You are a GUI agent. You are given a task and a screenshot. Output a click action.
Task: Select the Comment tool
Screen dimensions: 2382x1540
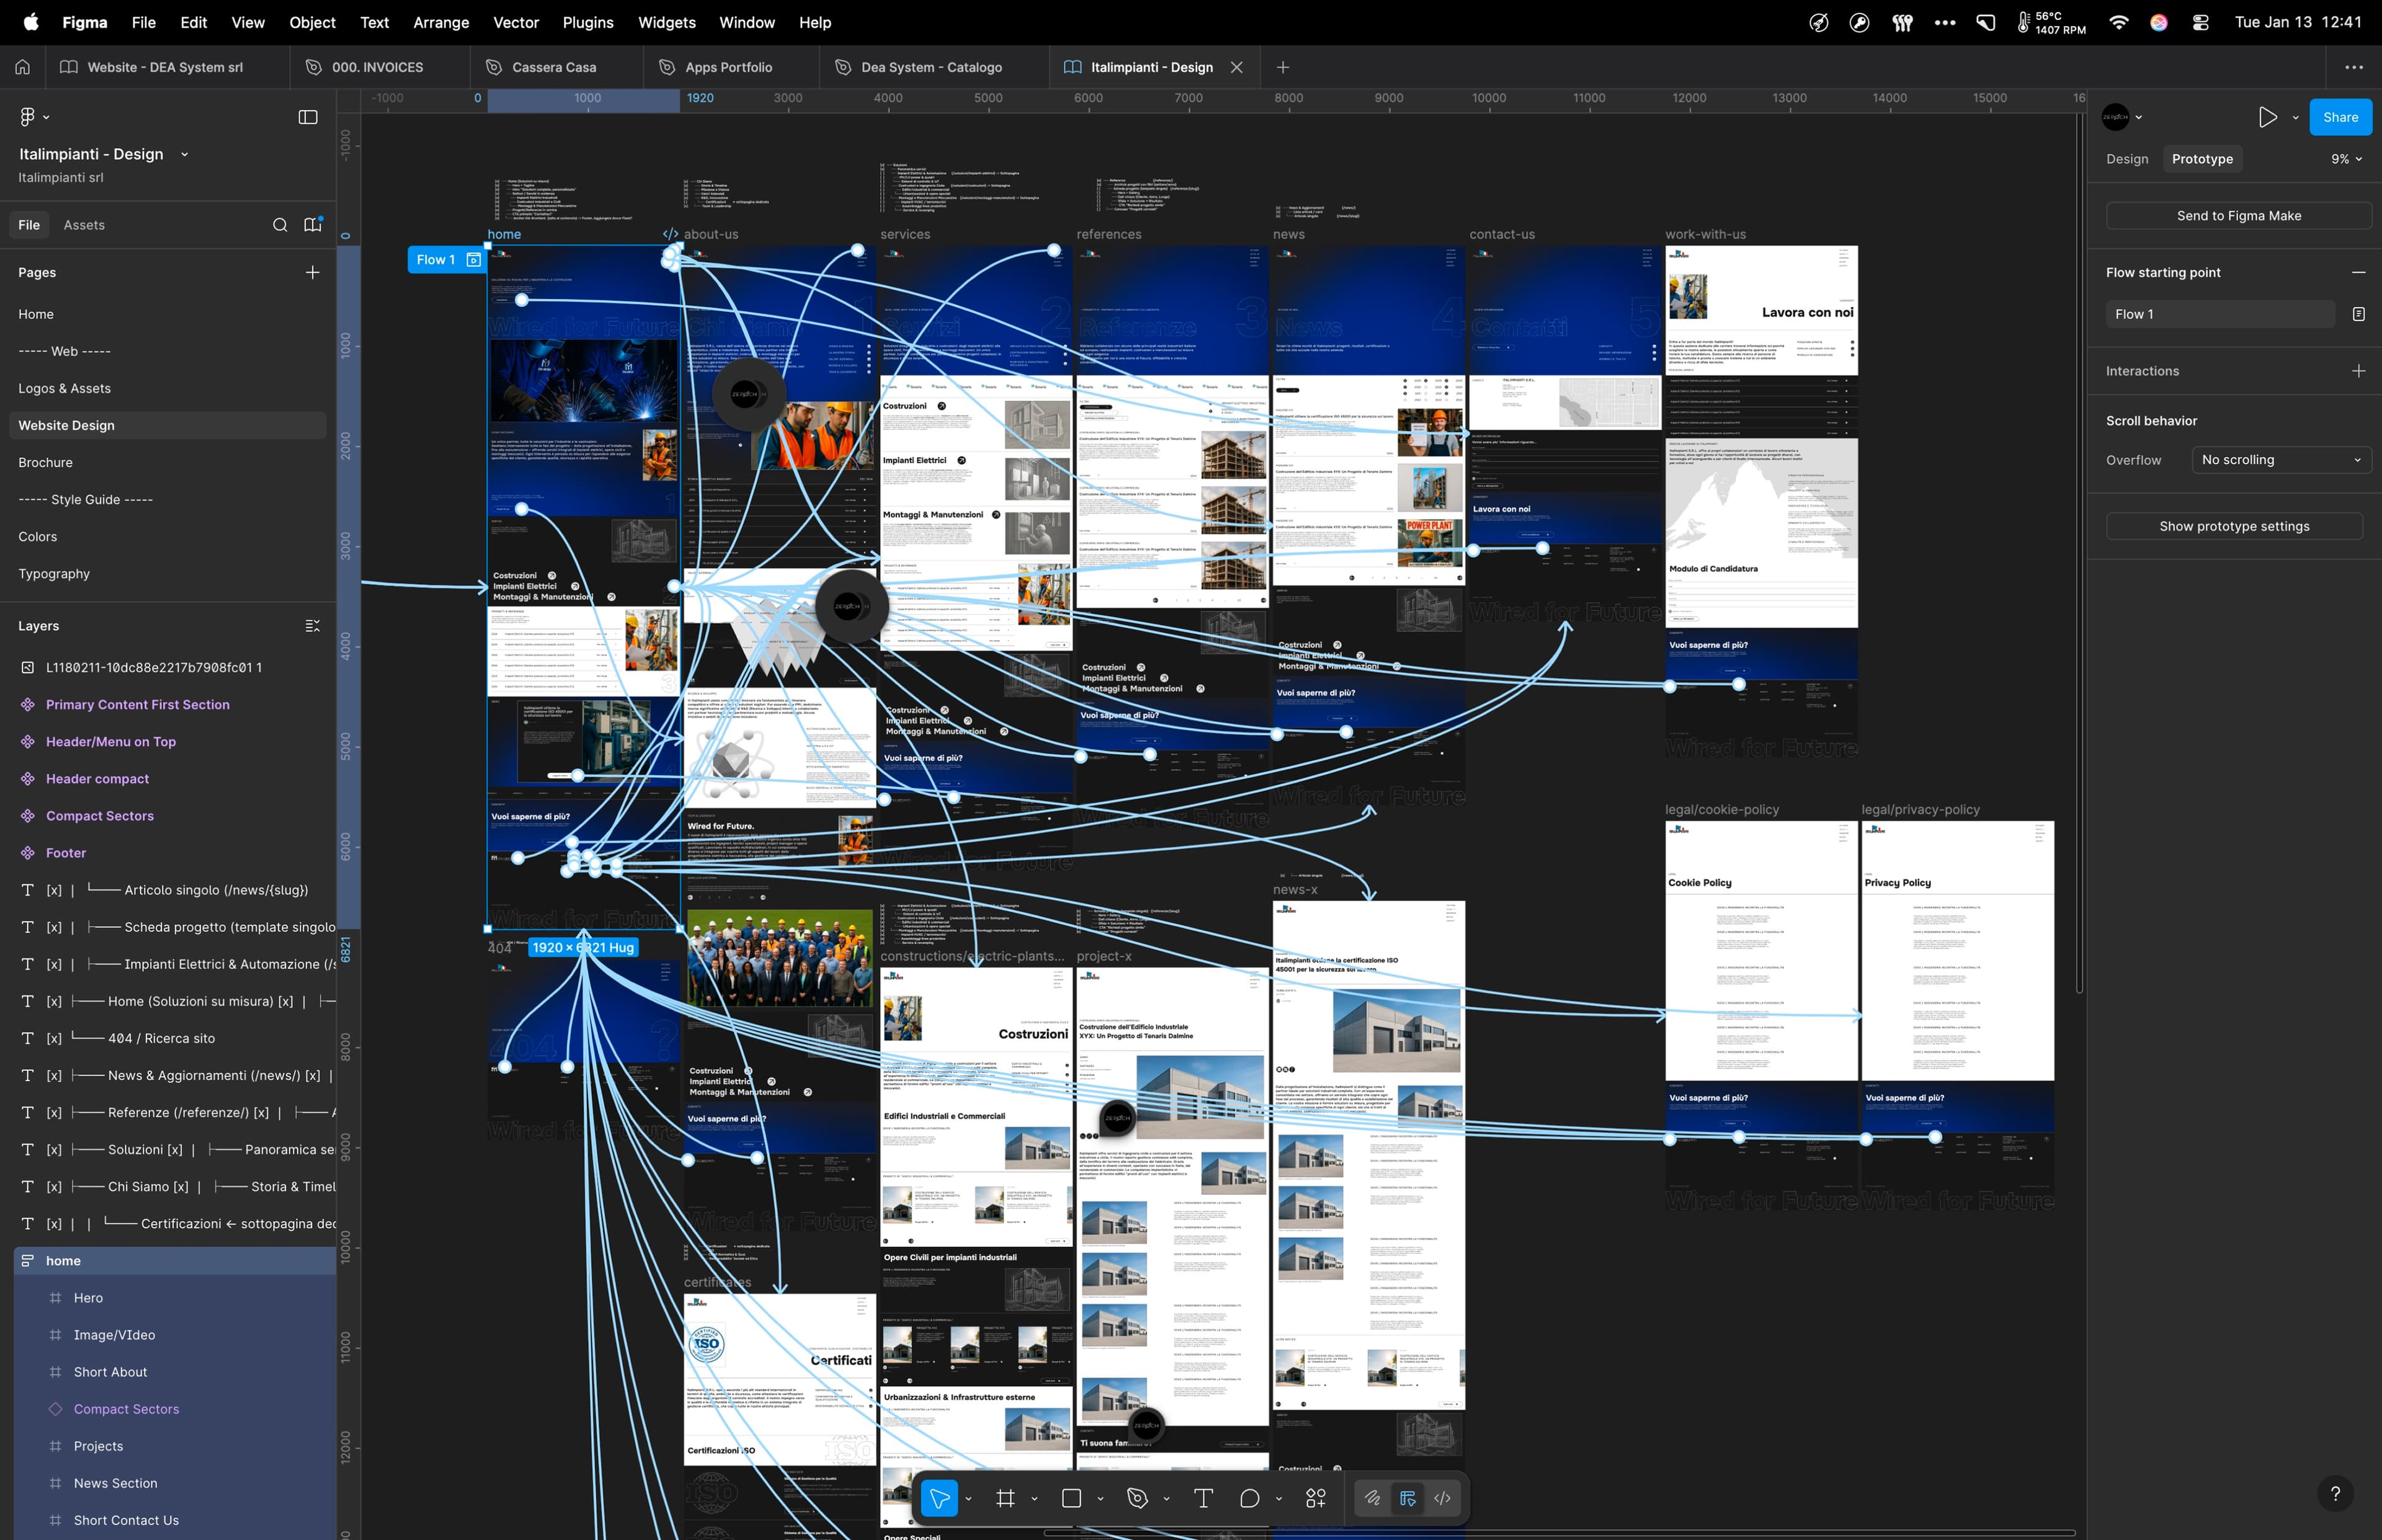pyautogui.click(x=1249, y=1498)
